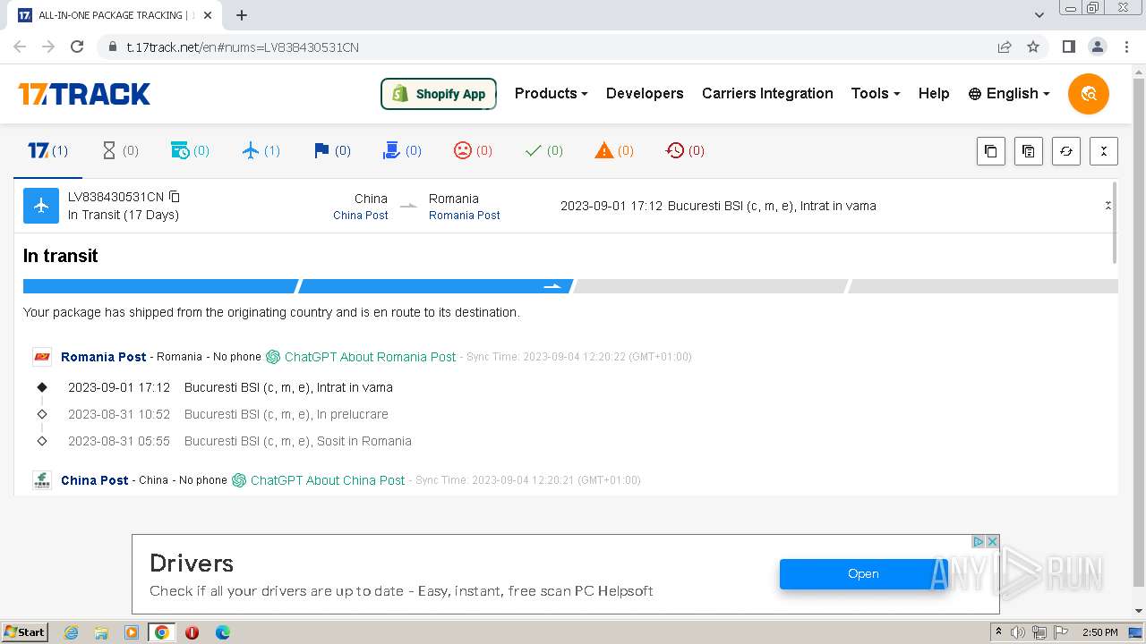Click the refresh tracking results icon

tap(1065, 151)
